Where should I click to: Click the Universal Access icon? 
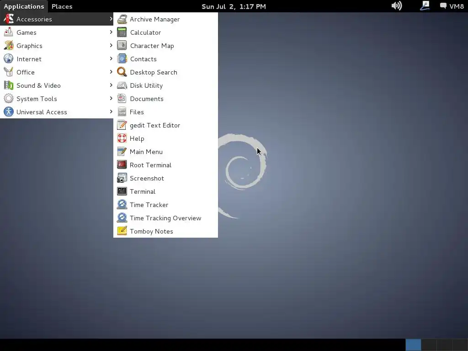tap(8, 112)
